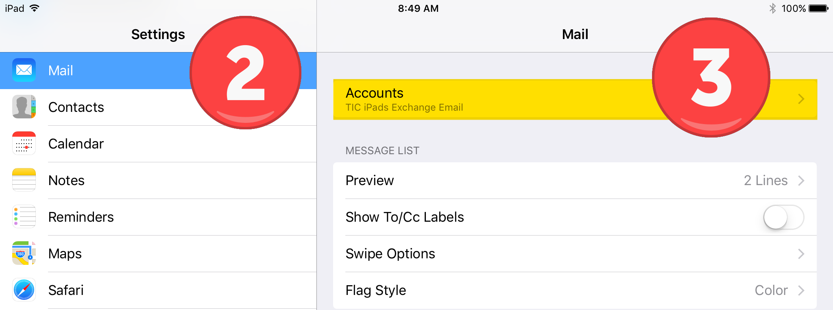
Task: Toggle the Show To/Cc Labels switch
Action: [x=783, y=217]
